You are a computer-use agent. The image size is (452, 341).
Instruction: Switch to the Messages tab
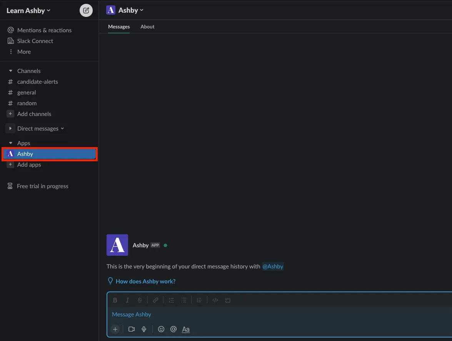pos(119,26)
